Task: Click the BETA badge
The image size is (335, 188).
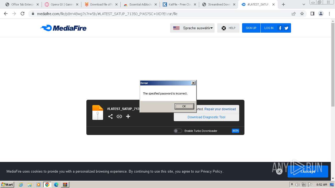Action: coord(236,131)
